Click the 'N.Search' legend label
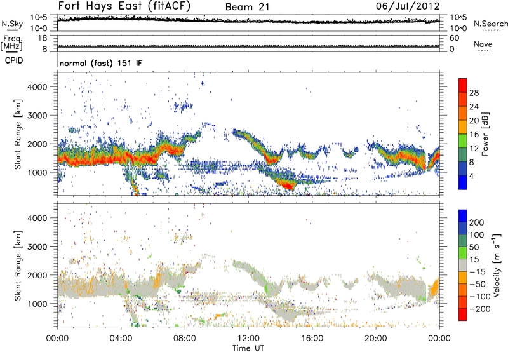The height and width of the screenshot is (352, 508). coord(490,24)
